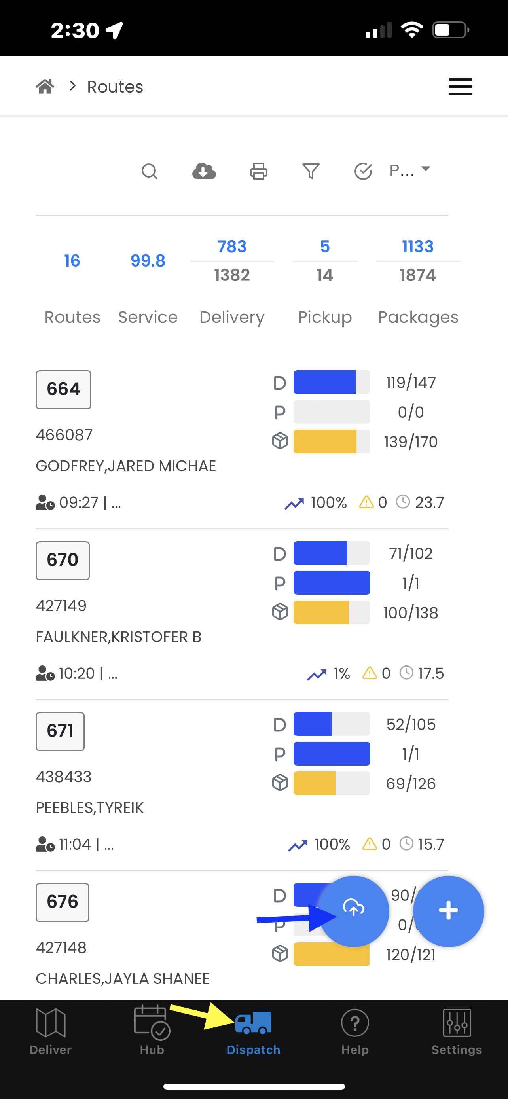This screenshot has width=508, height=1099.
Task: Select driver PEEBLES,TYREIK route entry
Action: [89, 807]
